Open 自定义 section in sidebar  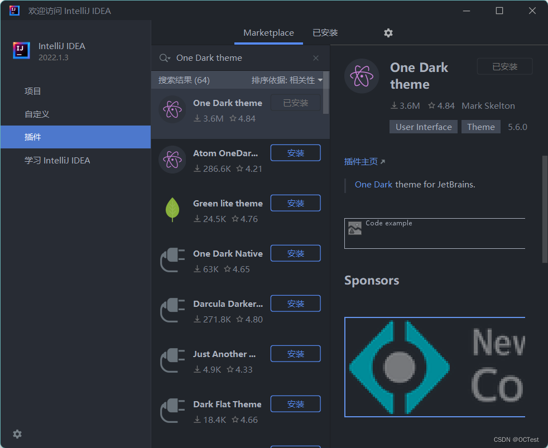point(75,114)
